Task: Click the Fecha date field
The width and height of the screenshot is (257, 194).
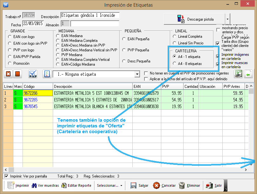Action: (33, 23)
